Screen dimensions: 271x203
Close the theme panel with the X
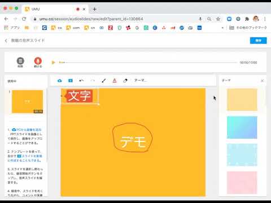(262, 81)
